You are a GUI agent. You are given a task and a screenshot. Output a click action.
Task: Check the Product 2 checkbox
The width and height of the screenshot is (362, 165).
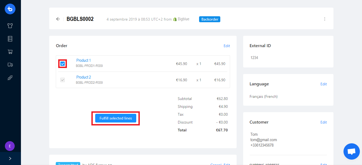pyautogui.click(x=63, y=80)
